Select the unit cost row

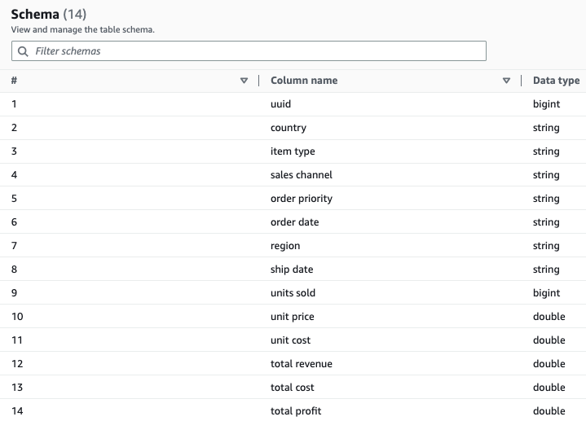293,340
